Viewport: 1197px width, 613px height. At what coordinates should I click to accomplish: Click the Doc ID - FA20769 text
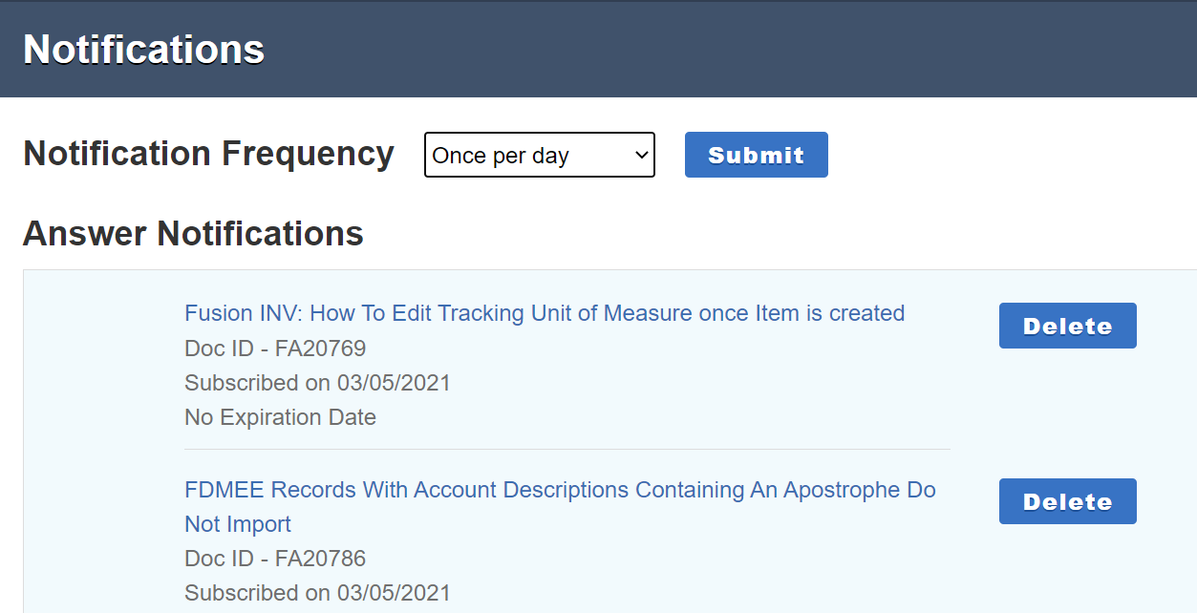click(275, 349)
